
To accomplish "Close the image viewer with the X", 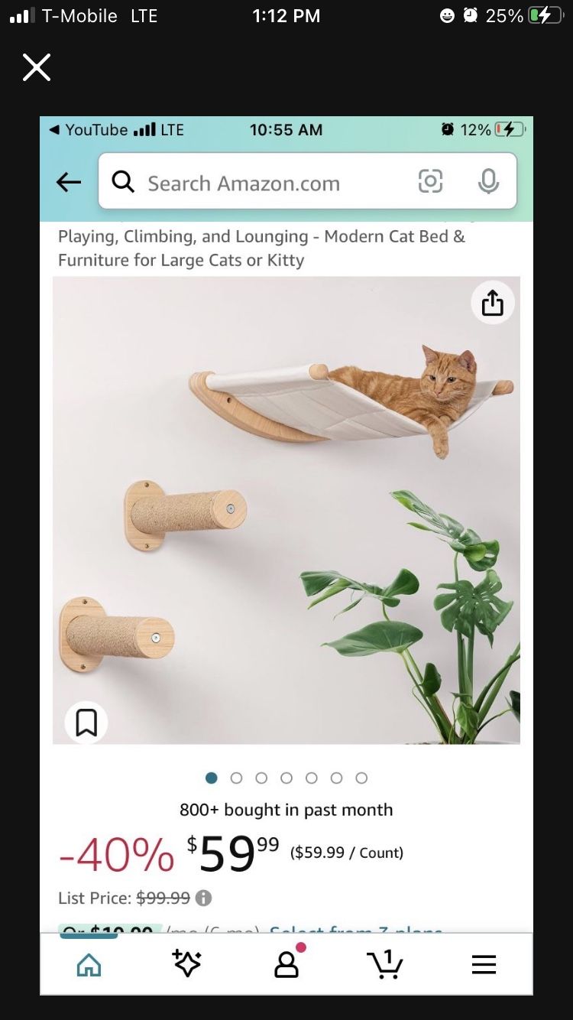I will [37, 67].
